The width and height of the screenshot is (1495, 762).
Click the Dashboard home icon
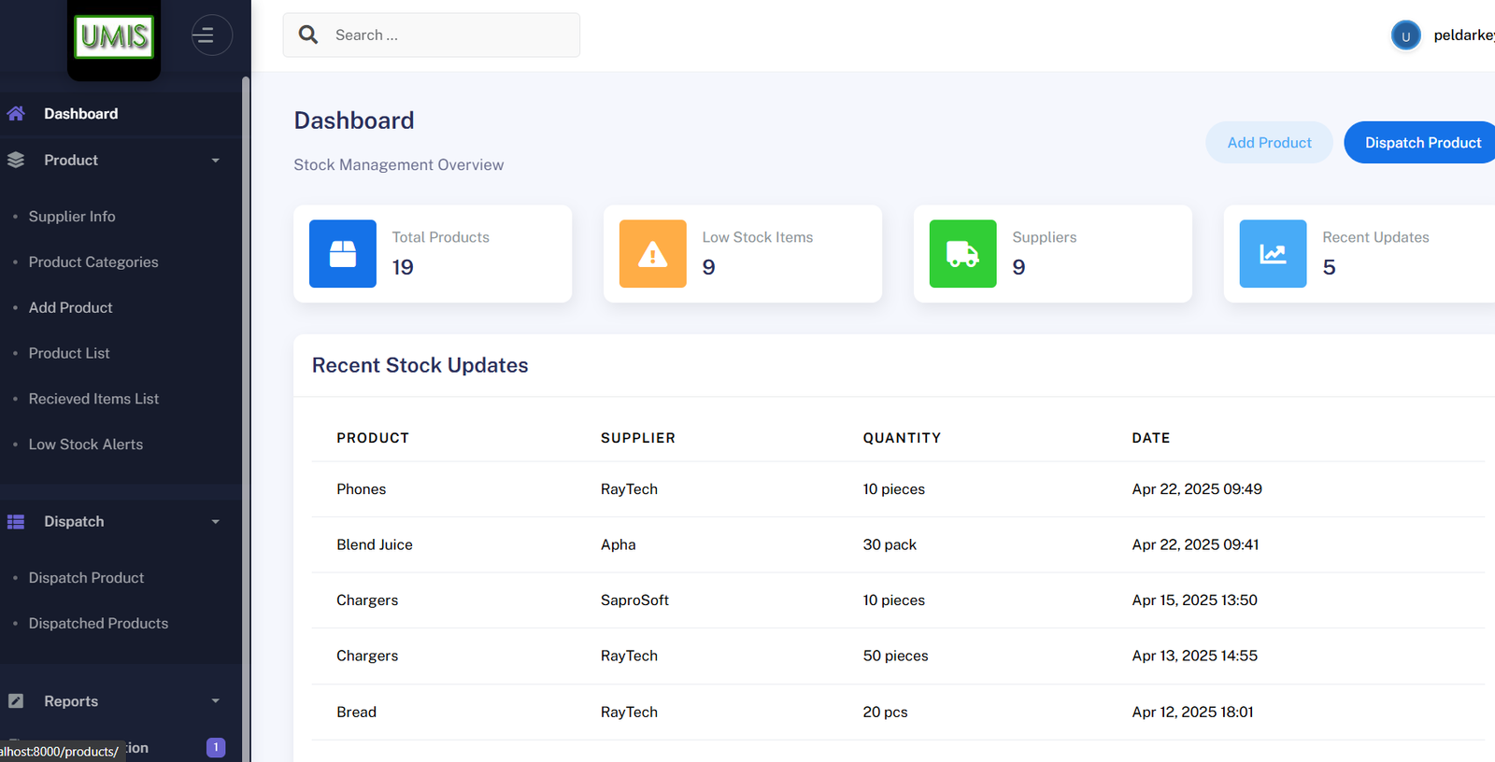16,114
